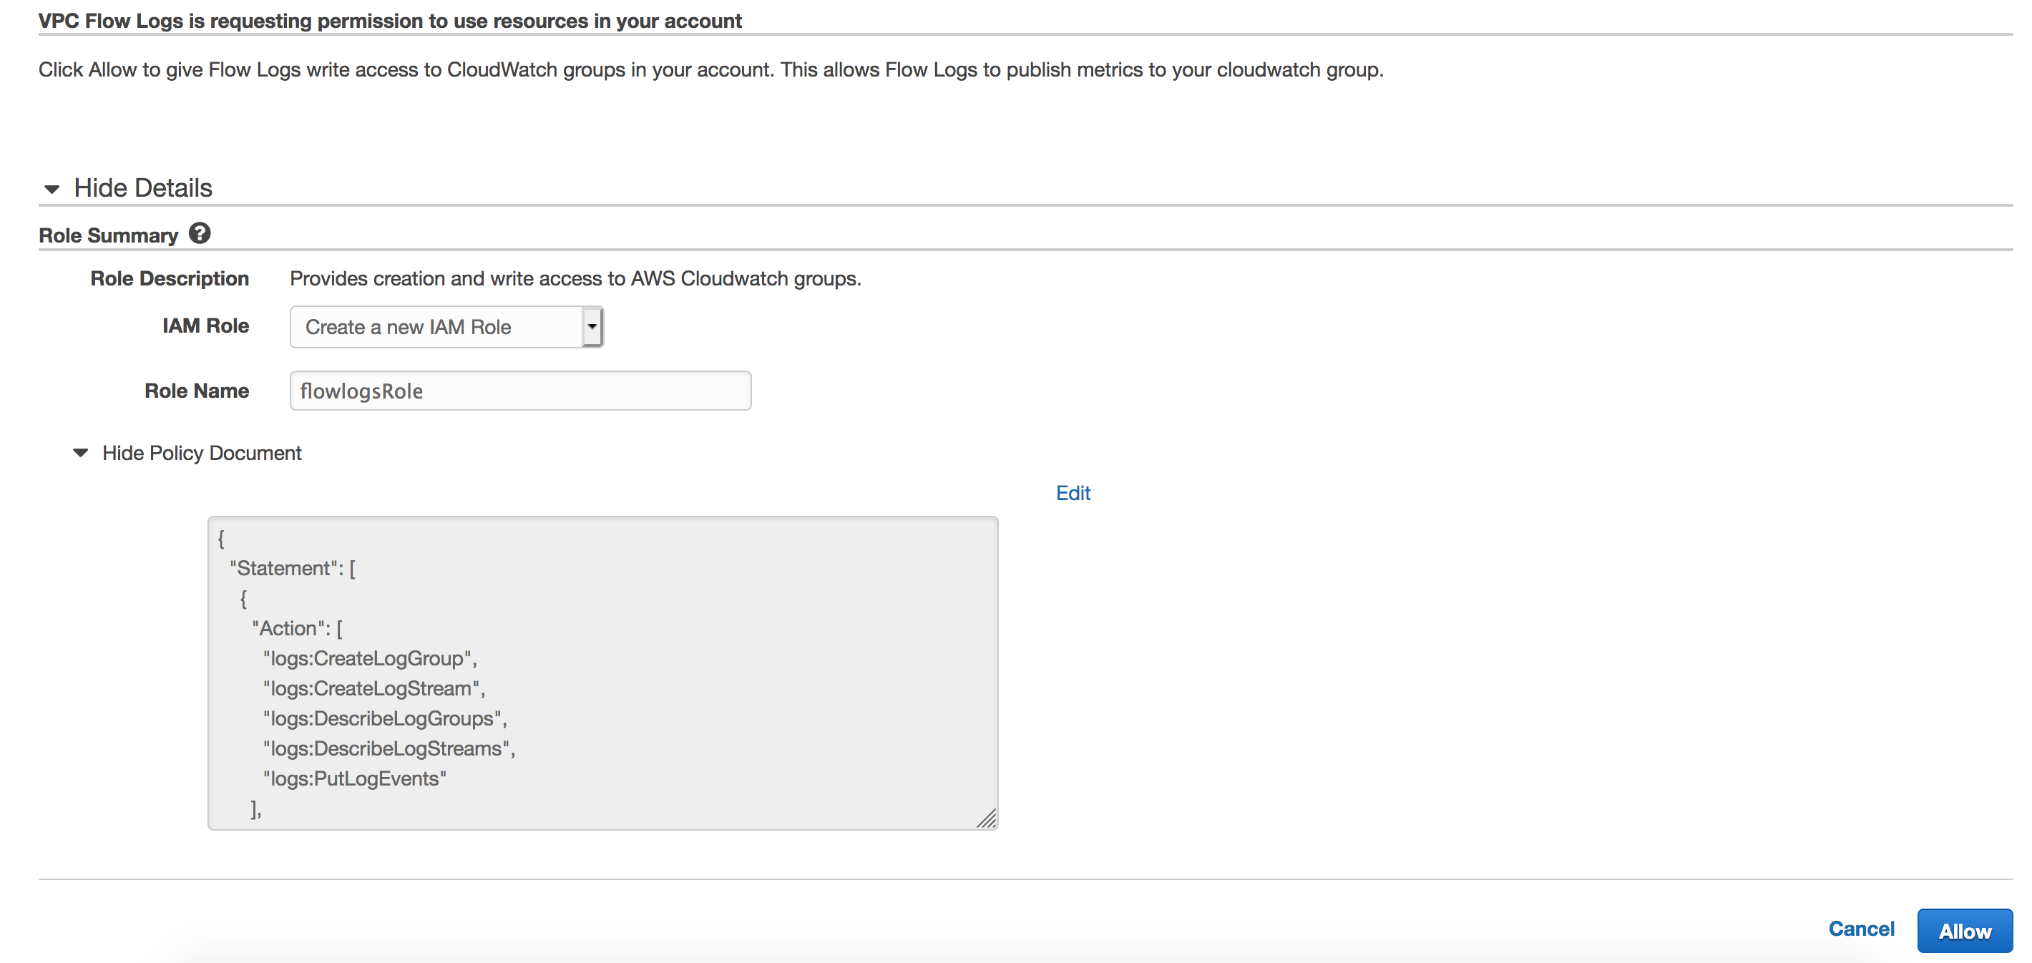Click the "logs:CreateLogStream" policy line
The width and height of the screenshot is (2032, 963).
[x=374, y=688]
